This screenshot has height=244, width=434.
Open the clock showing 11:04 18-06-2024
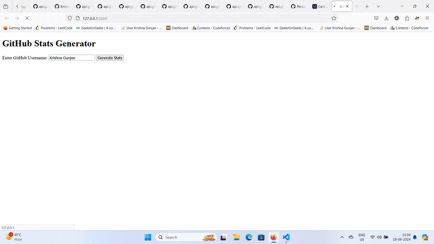pyautogui.click(x=402, y=237)
